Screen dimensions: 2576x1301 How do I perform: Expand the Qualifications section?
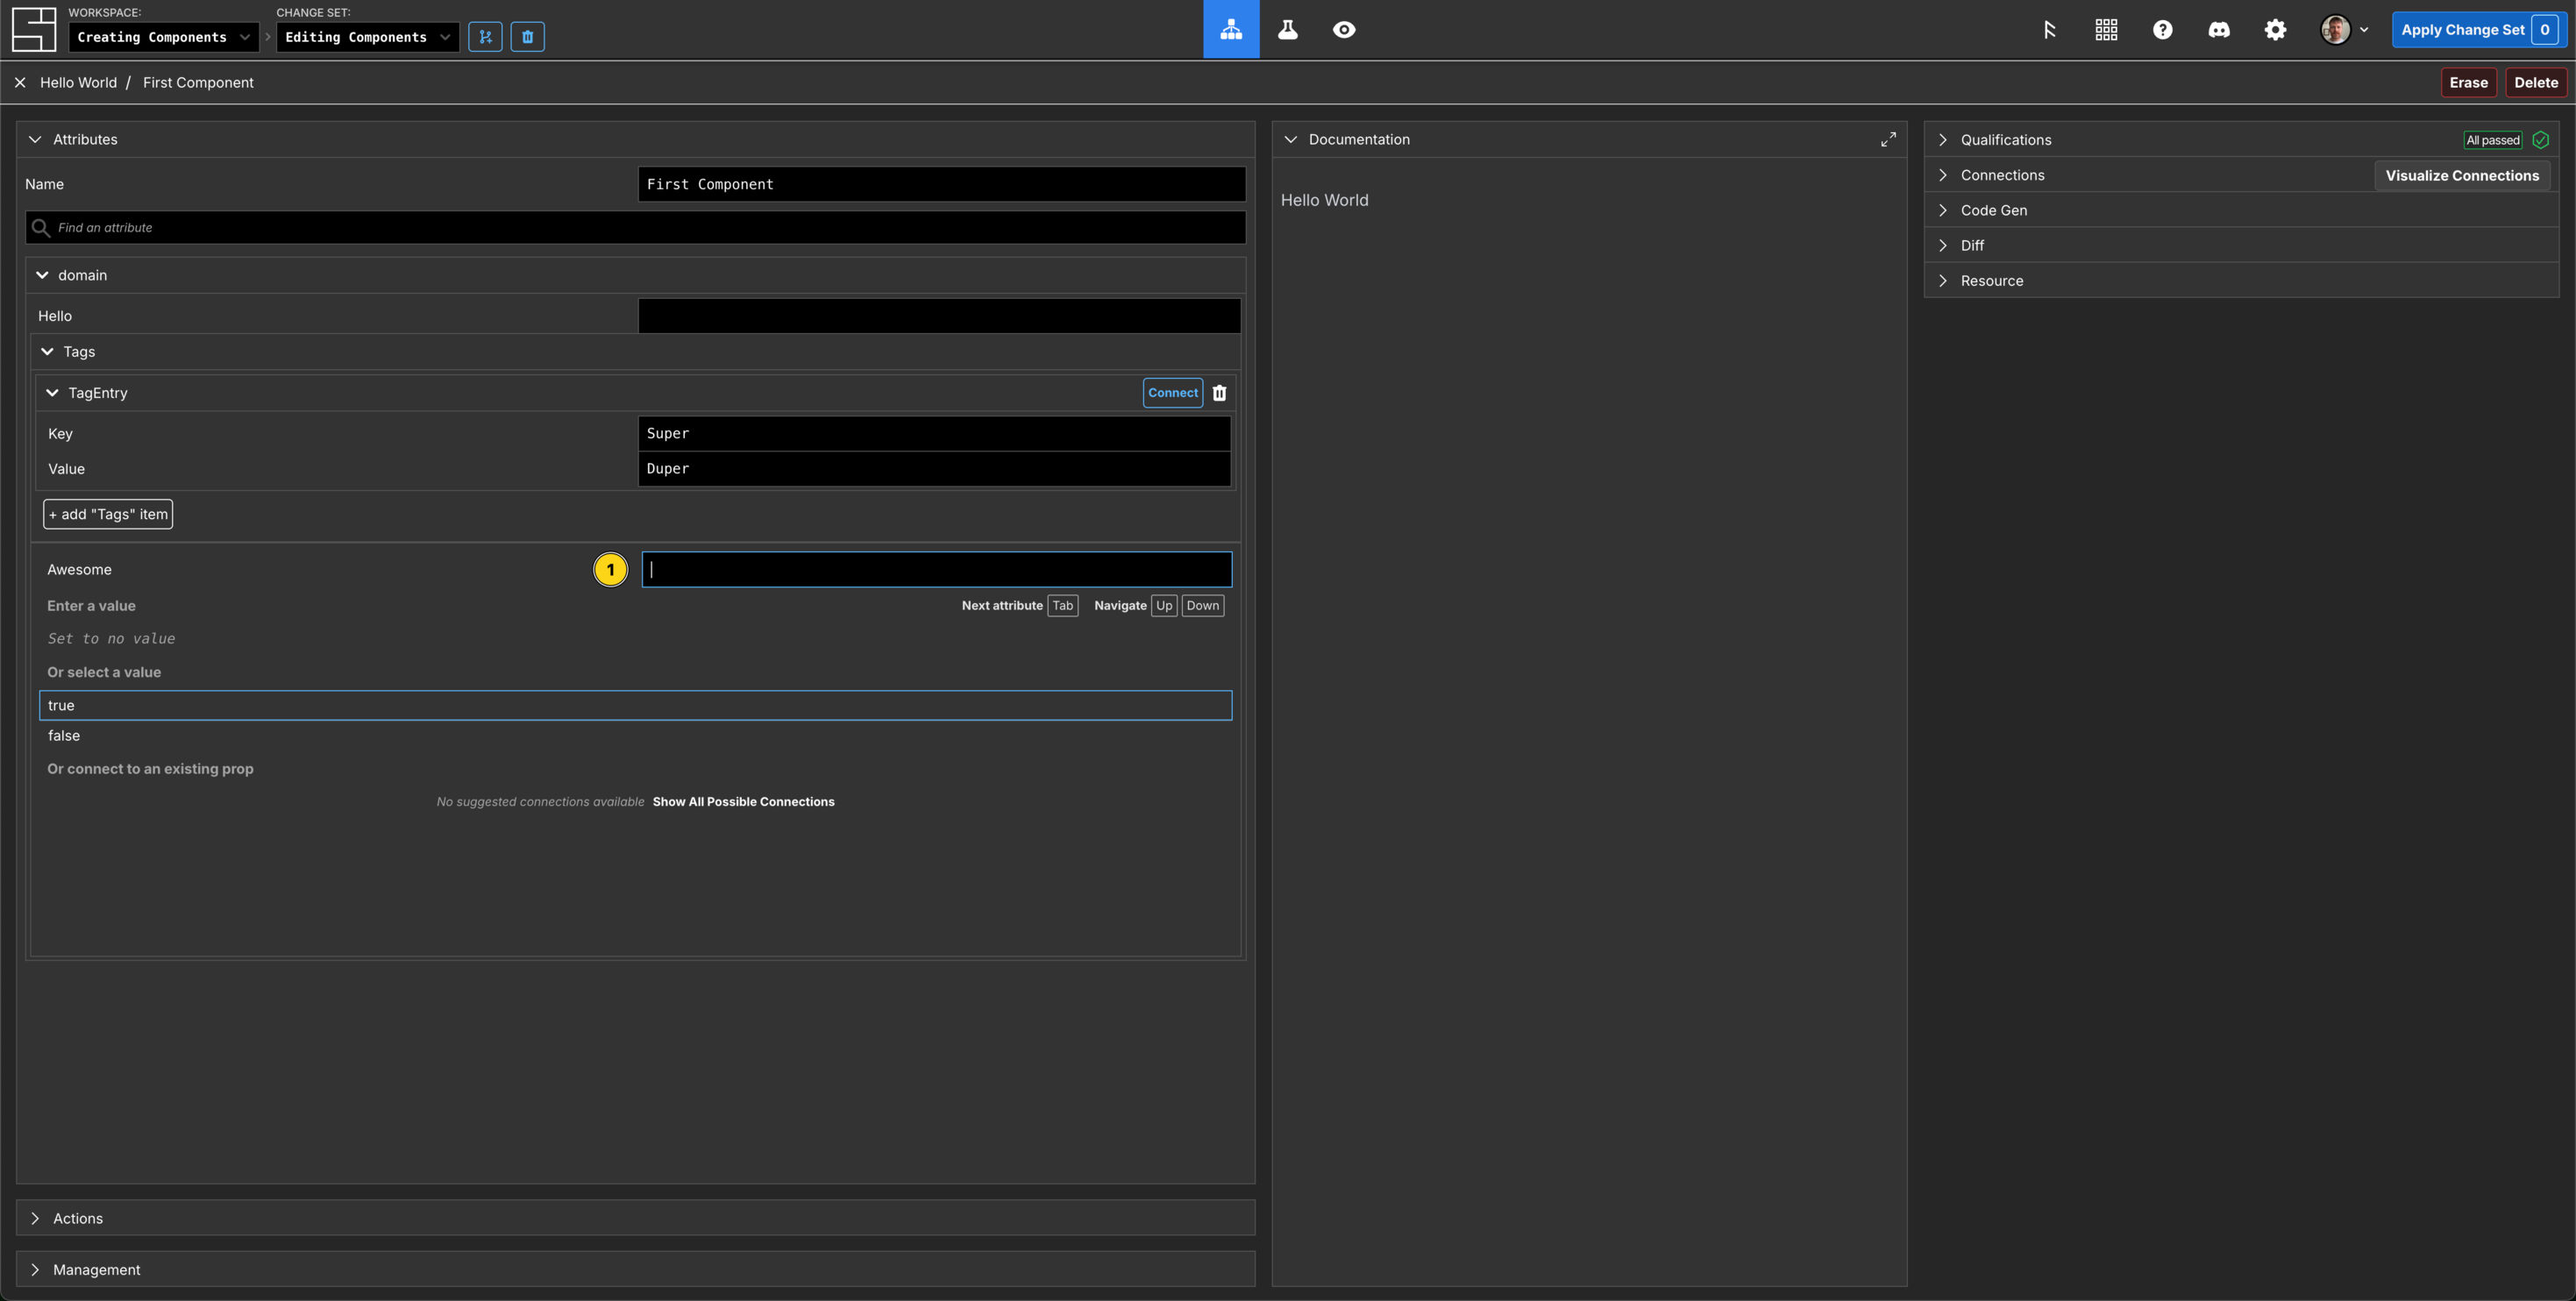1942,140
